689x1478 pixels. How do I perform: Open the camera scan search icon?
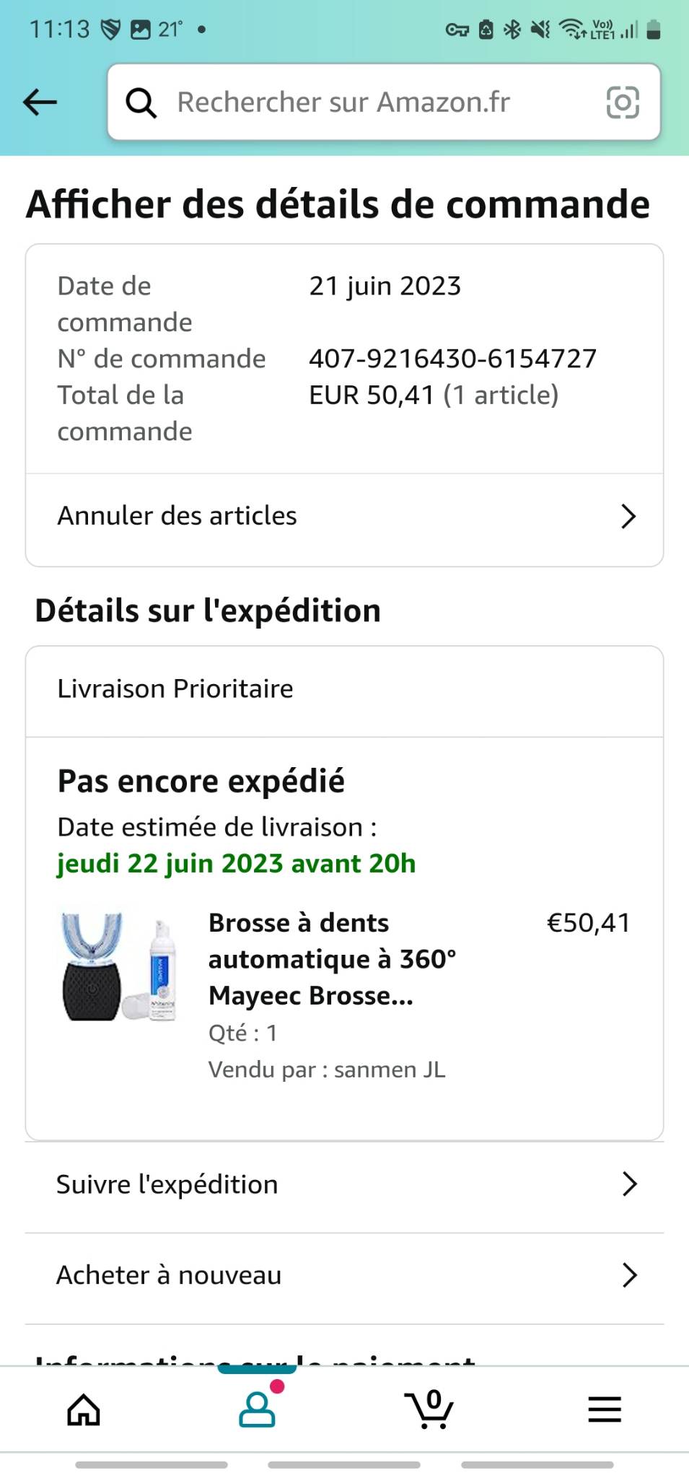click(622, 102)
